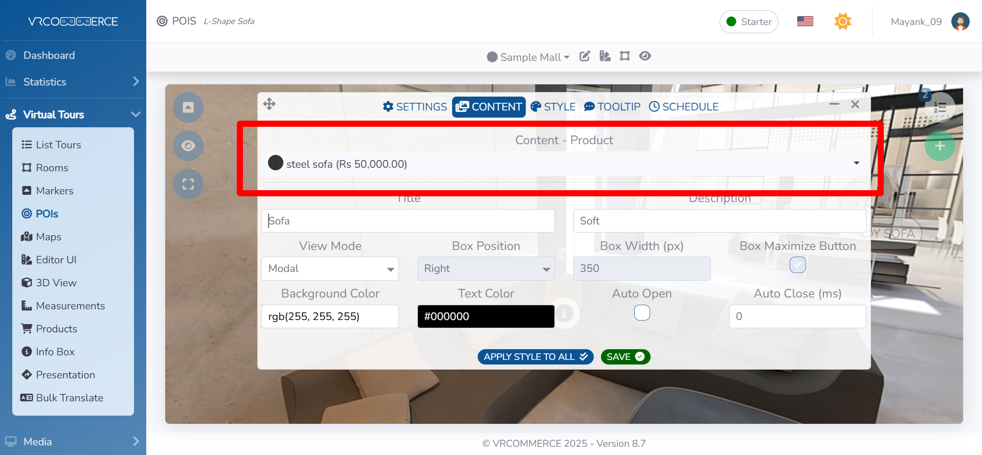Click the preview eye icon in the toolbar
982x455 pixels.
(645, 56)
